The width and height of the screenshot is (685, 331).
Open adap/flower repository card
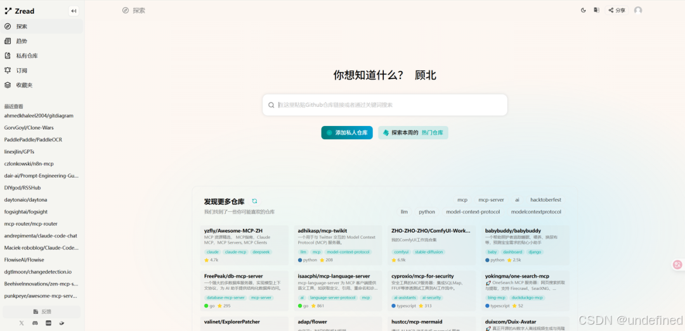(339, 323)
